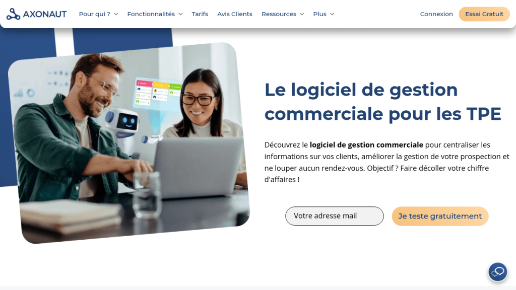
Task: Click the hero photo of two colleagues
Action: [x=128, y=143]
